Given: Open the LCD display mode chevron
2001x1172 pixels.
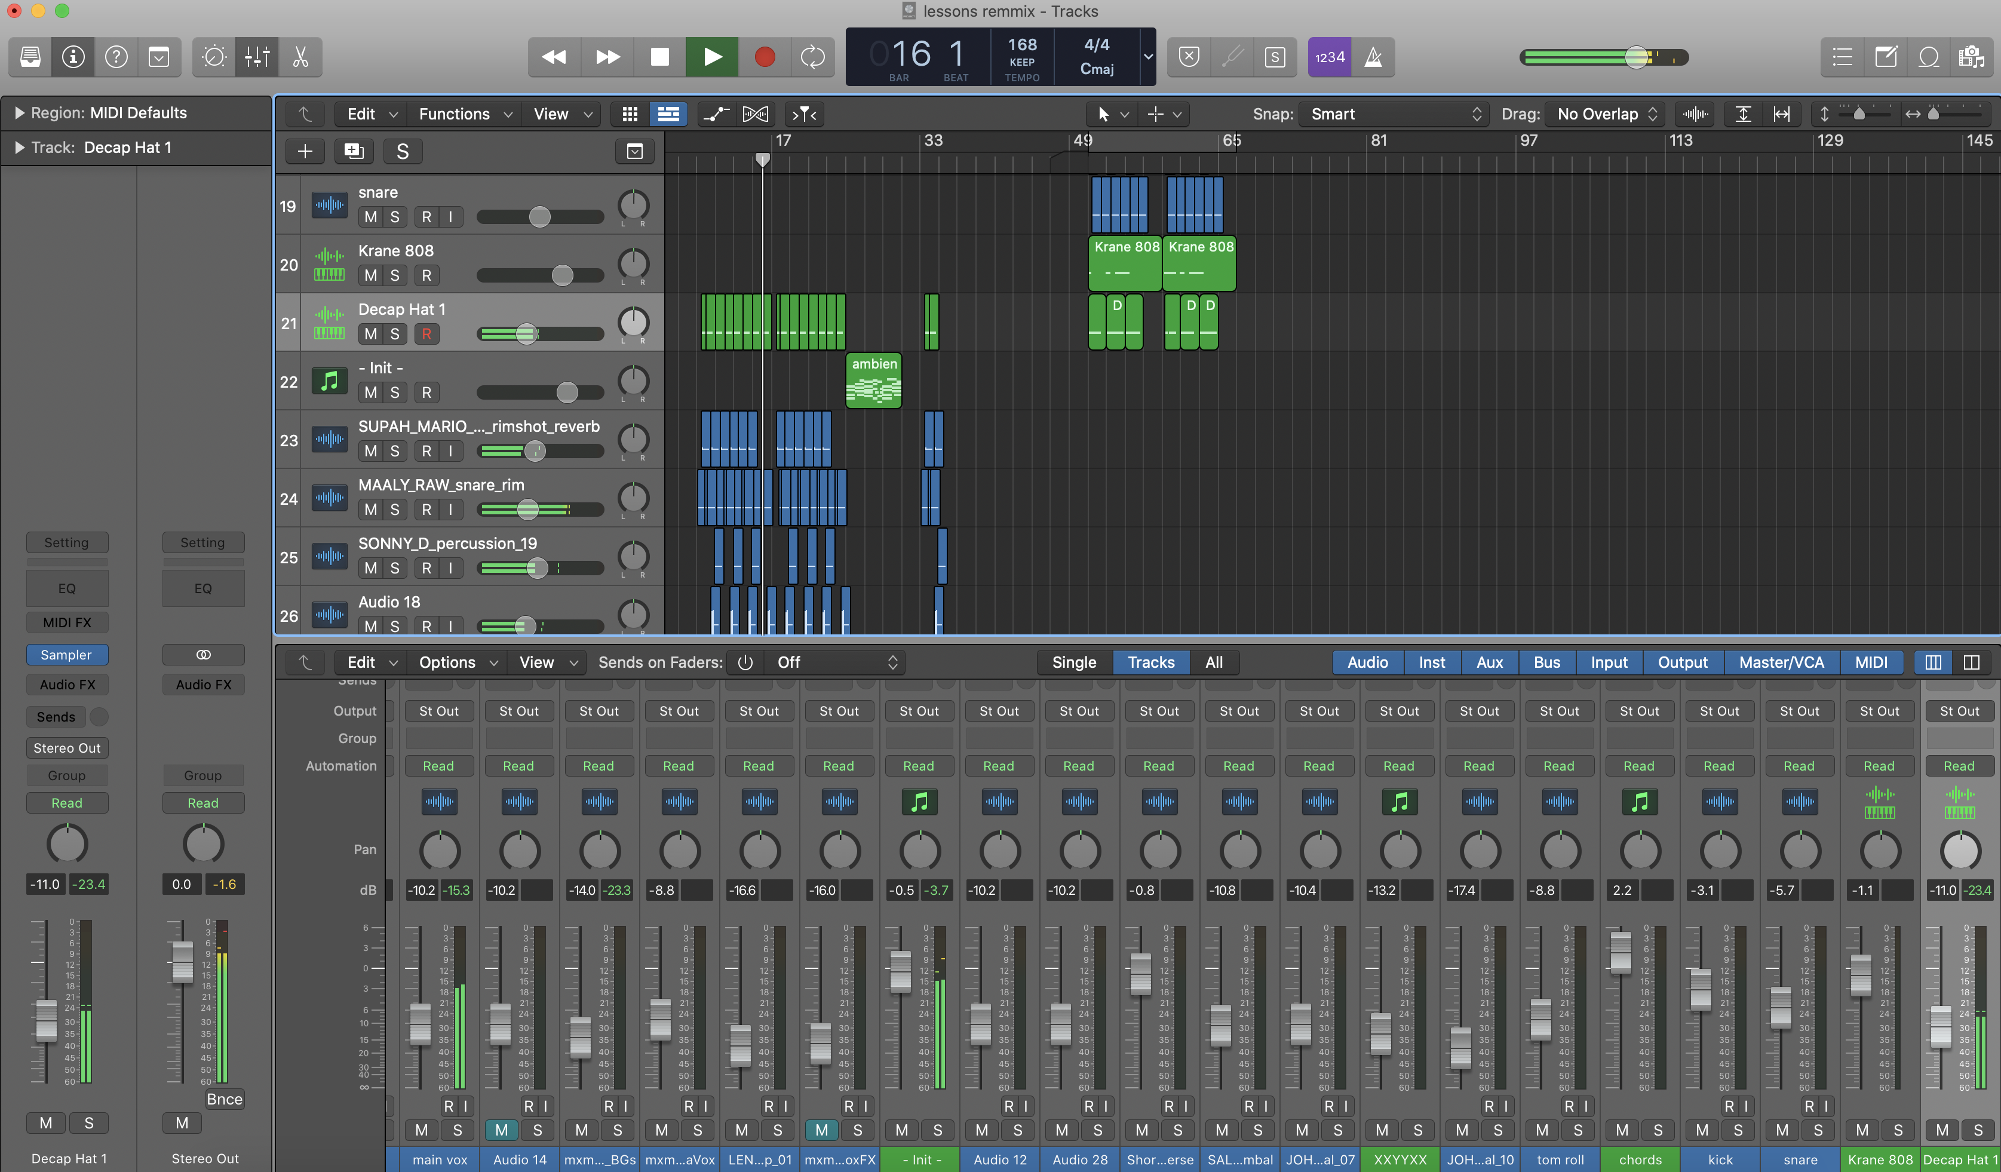Looking at the screenshot, I should coord(1147,56).
